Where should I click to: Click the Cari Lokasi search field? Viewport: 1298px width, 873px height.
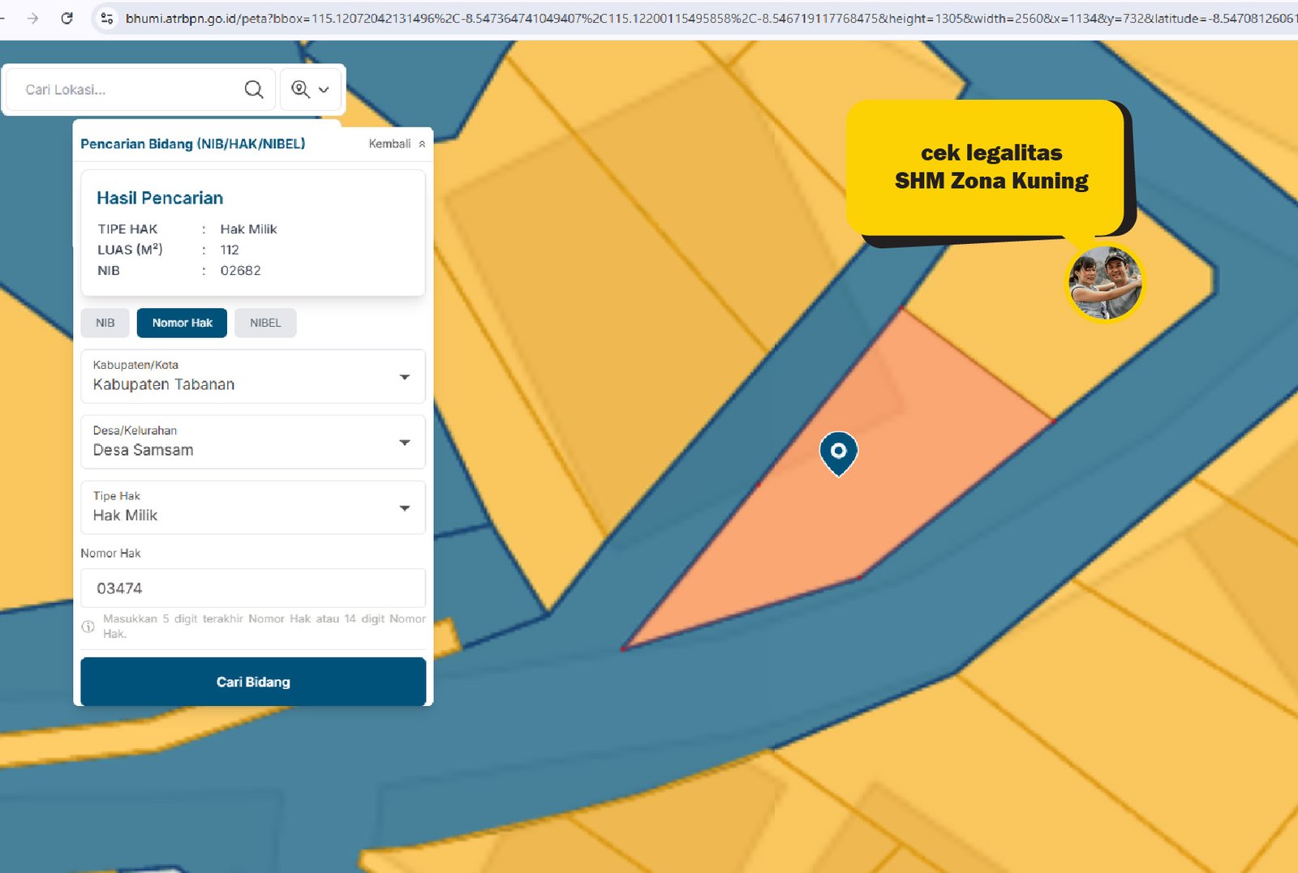(130, 89)
